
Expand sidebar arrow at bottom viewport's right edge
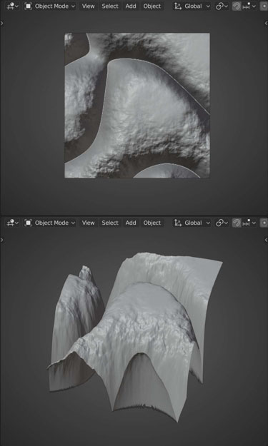267,240
